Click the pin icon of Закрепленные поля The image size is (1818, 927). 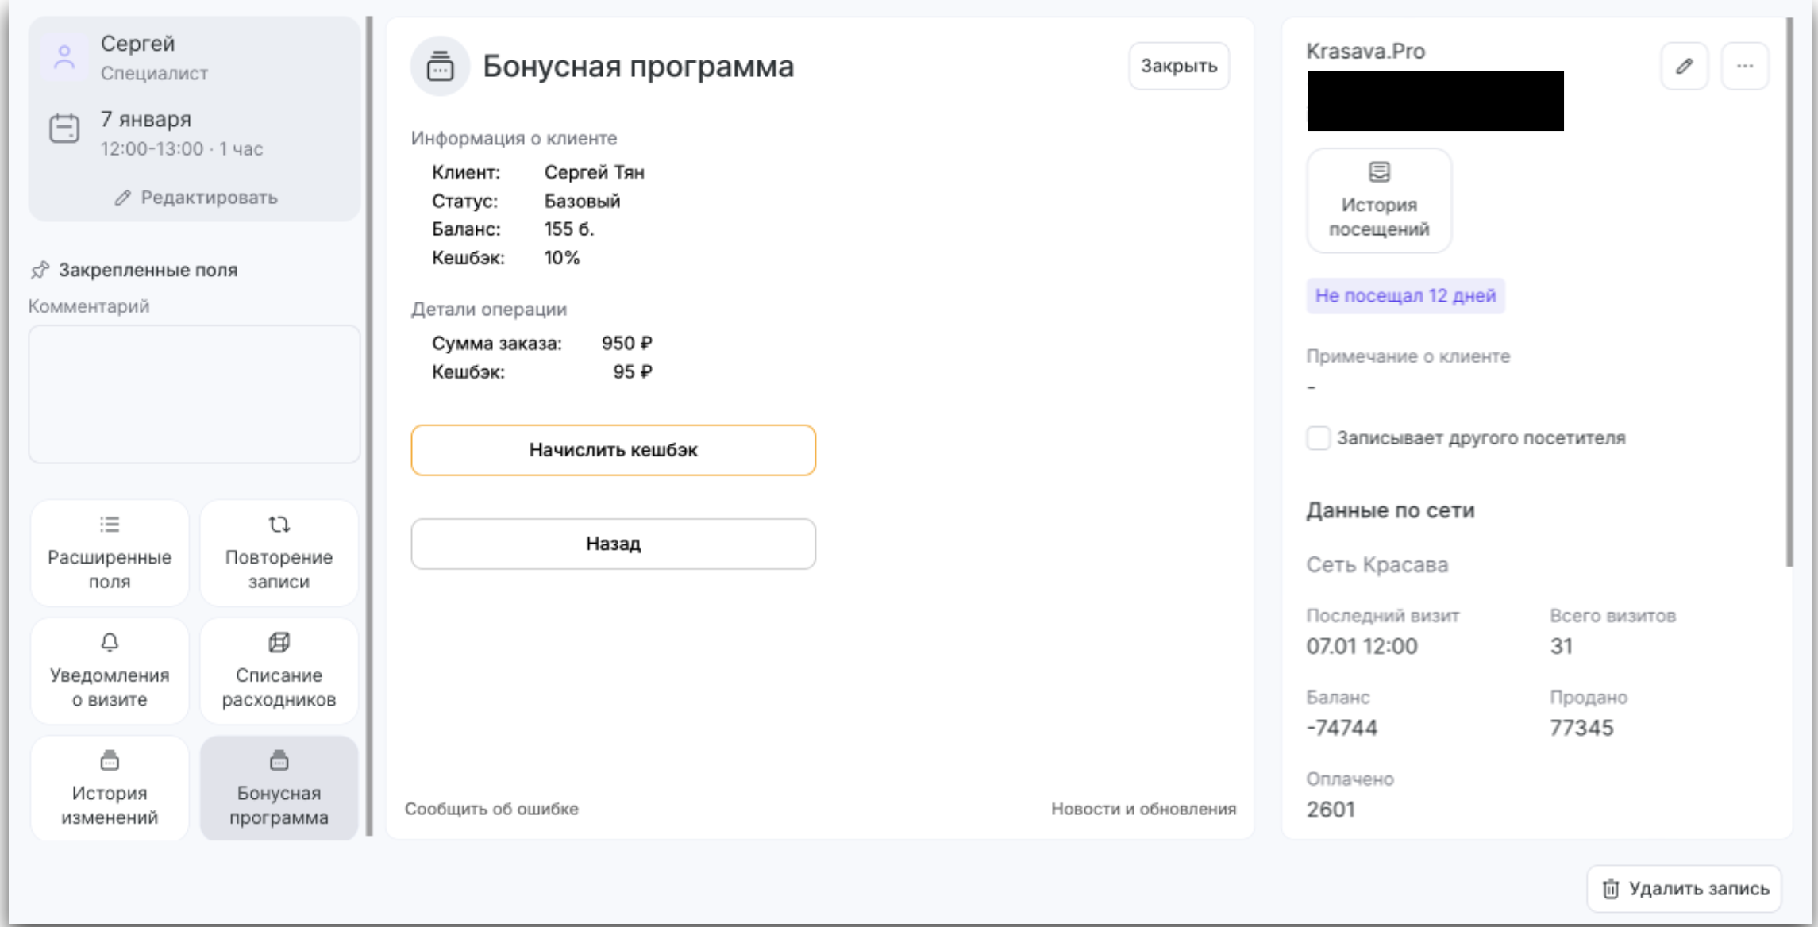tap(40, 270)
